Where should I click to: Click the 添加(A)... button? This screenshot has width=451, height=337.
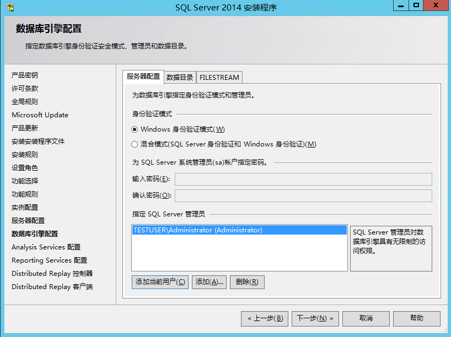pyautogui.click(x=209, y=282)
